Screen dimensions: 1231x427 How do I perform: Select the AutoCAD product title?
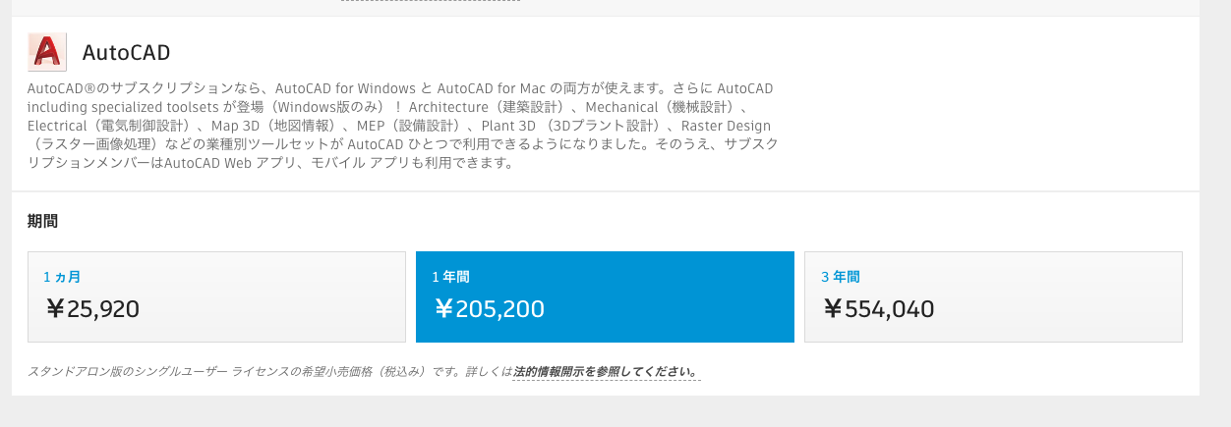tap(126, 52)
